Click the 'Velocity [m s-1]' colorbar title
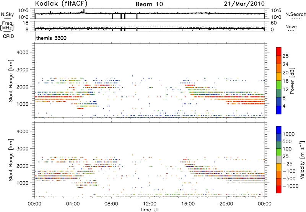Viewport: 306px width, 212px height. click(302, 160)
